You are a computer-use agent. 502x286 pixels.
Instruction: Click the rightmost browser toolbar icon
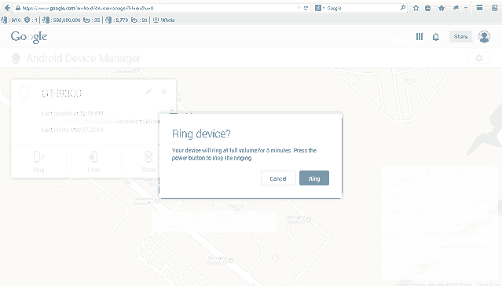[495, 9]
